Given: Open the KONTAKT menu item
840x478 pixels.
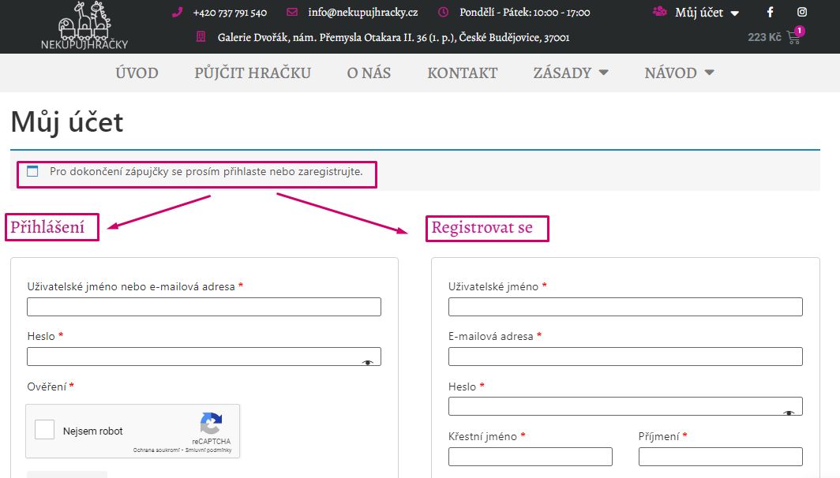Looking at the screenshot, I should (x=462, y=73).
